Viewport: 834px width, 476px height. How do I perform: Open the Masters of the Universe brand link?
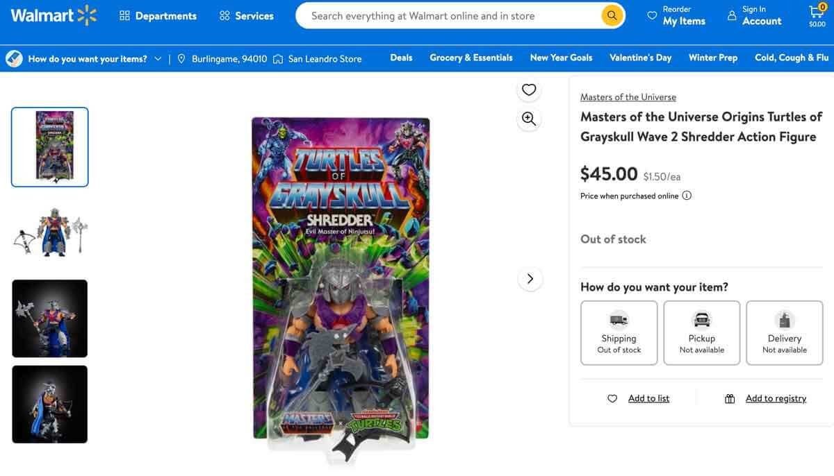pyautogui.click(x=628, y=96)
